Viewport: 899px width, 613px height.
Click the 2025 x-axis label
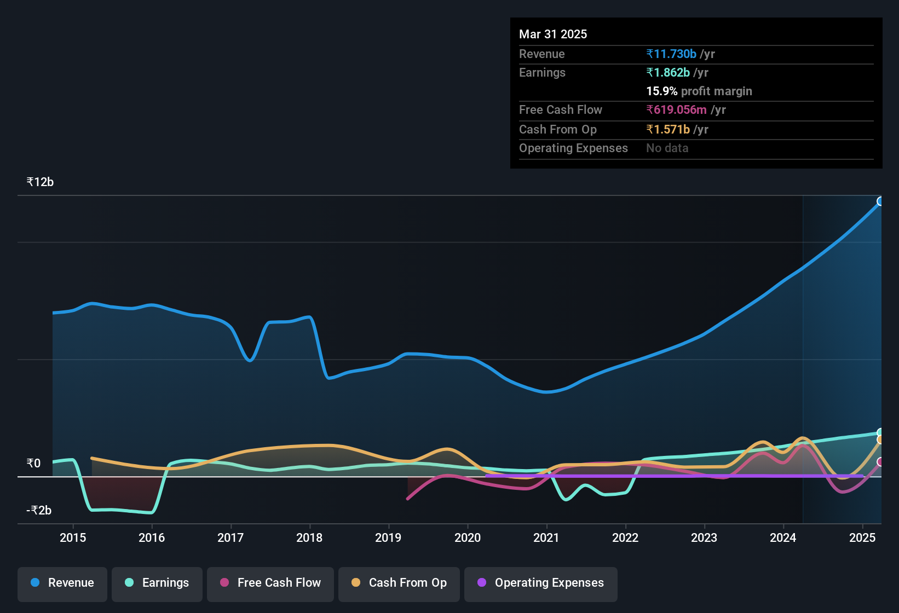(x=862, y=537)
